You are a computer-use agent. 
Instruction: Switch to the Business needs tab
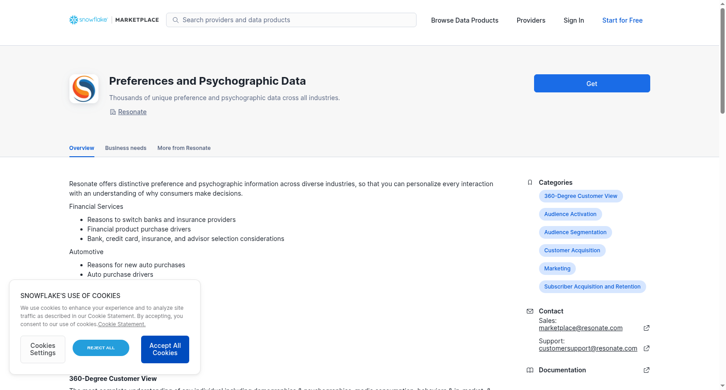click(126, 148)
